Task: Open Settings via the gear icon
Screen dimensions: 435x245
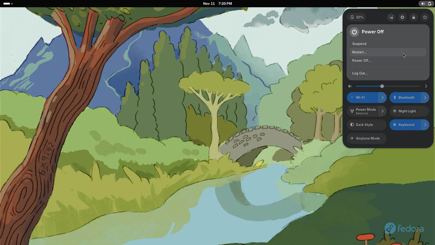Action: 402,17
